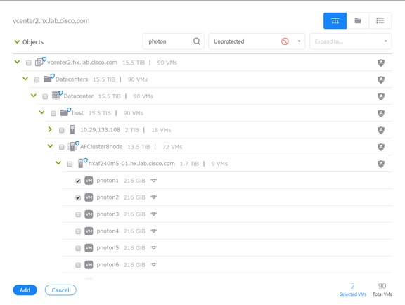Screen dimensions: 405x305
Task: Click the photon2 VM icon
Action: point(89,197)
